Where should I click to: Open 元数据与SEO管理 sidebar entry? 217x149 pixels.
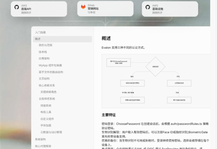click(51, 132)
